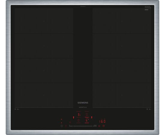
Task: Tap the symbol below left cooking zones
Action: pos(17,109)
